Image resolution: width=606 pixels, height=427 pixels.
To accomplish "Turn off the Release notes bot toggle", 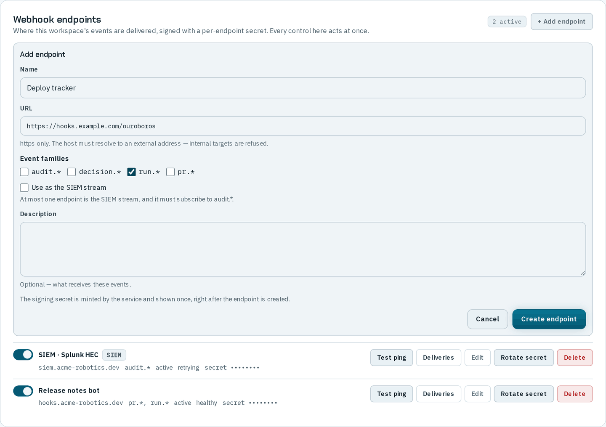I will (x=23, y=391).
